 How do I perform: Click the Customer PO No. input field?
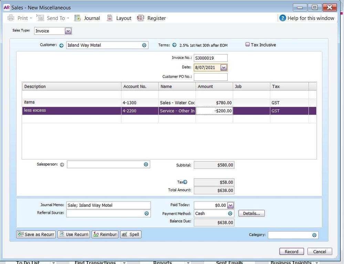[210, 77]
